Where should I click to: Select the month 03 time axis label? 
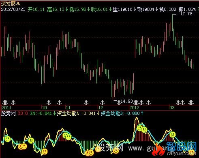[172, 108]
